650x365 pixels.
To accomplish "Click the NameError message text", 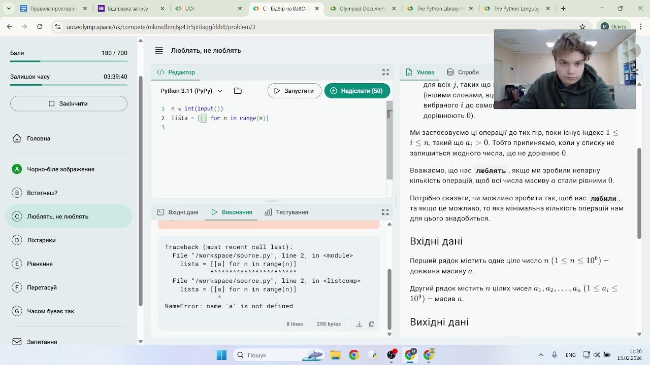I will [x=229, y=306].
